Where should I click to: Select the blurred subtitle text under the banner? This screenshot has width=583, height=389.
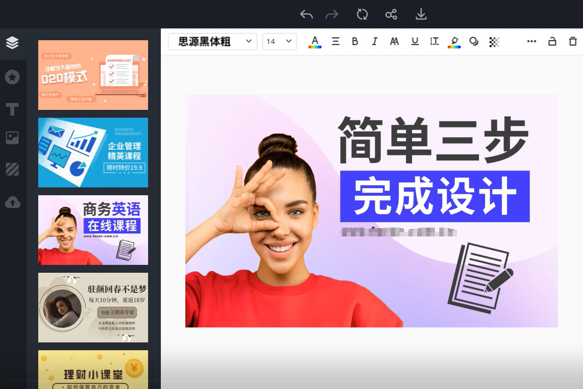pyautogui.click(x=399, y=232)
